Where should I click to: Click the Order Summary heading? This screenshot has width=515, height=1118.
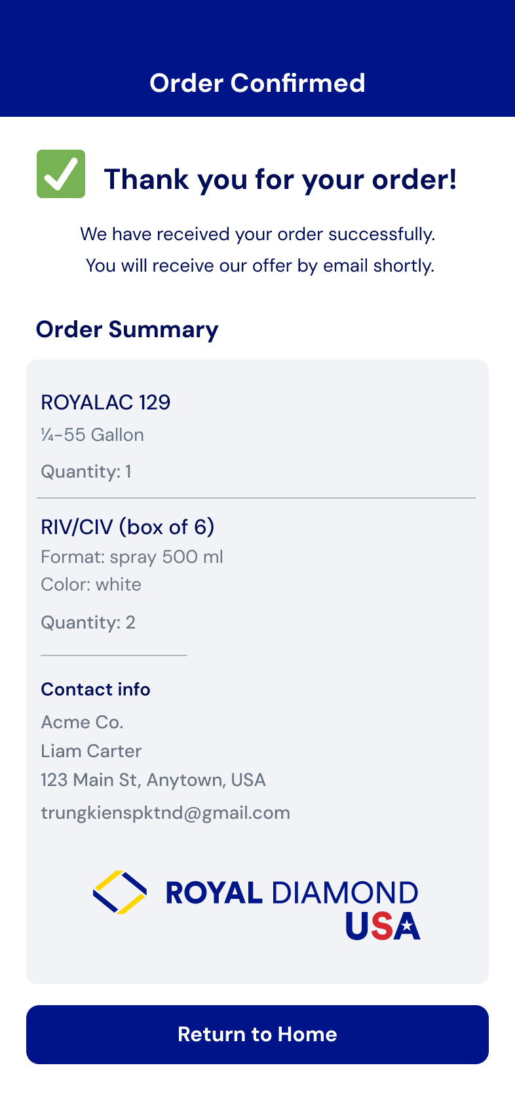[x=127, y=329]
